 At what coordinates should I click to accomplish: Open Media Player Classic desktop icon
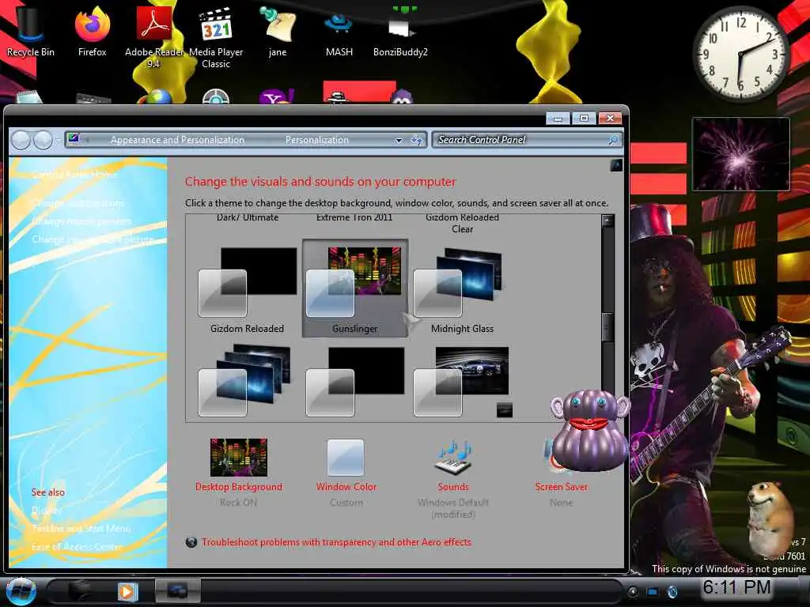[x=216, y=36]
